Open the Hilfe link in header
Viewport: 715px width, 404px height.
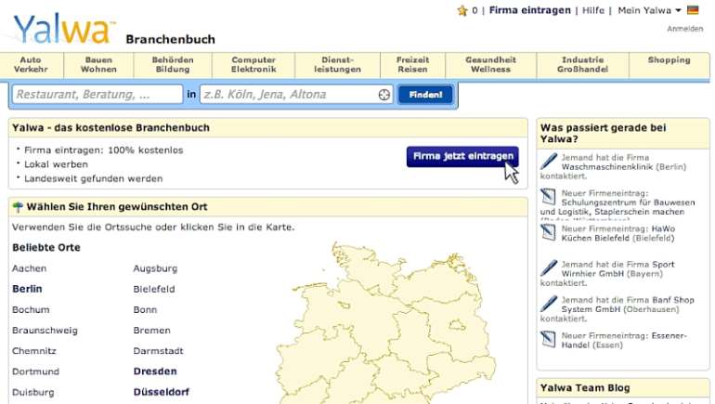pyautogui.click(x=593, y=10)
